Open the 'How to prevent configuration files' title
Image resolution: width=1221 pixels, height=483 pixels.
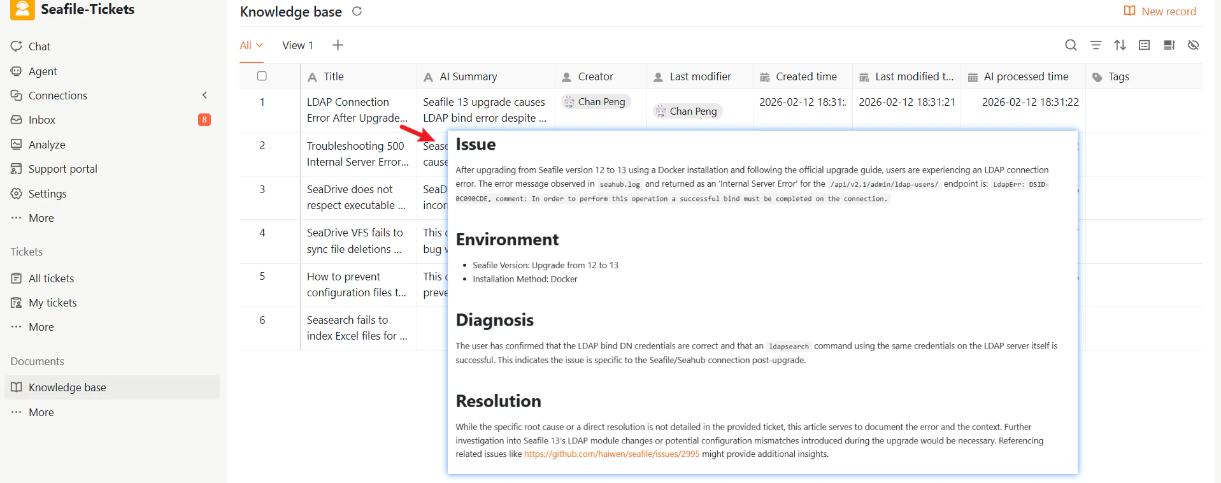pyautogui.click(x=357, y=284)
